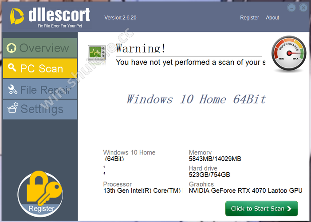Minimize the dllescort window
The image size is (311, 222).
coord(291,8)
